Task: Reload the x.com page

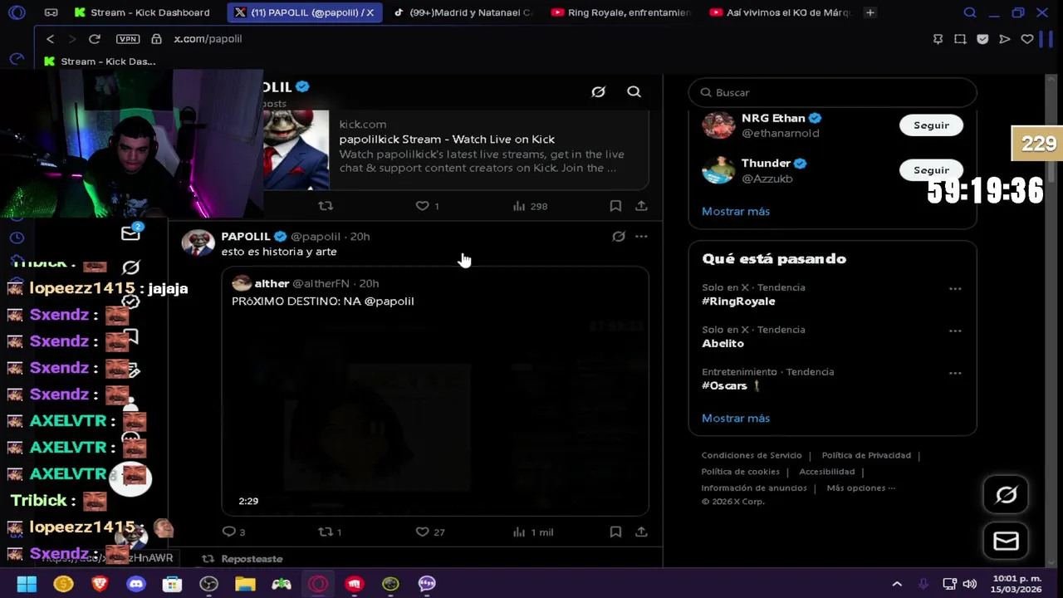Action: tap(94, 39)
